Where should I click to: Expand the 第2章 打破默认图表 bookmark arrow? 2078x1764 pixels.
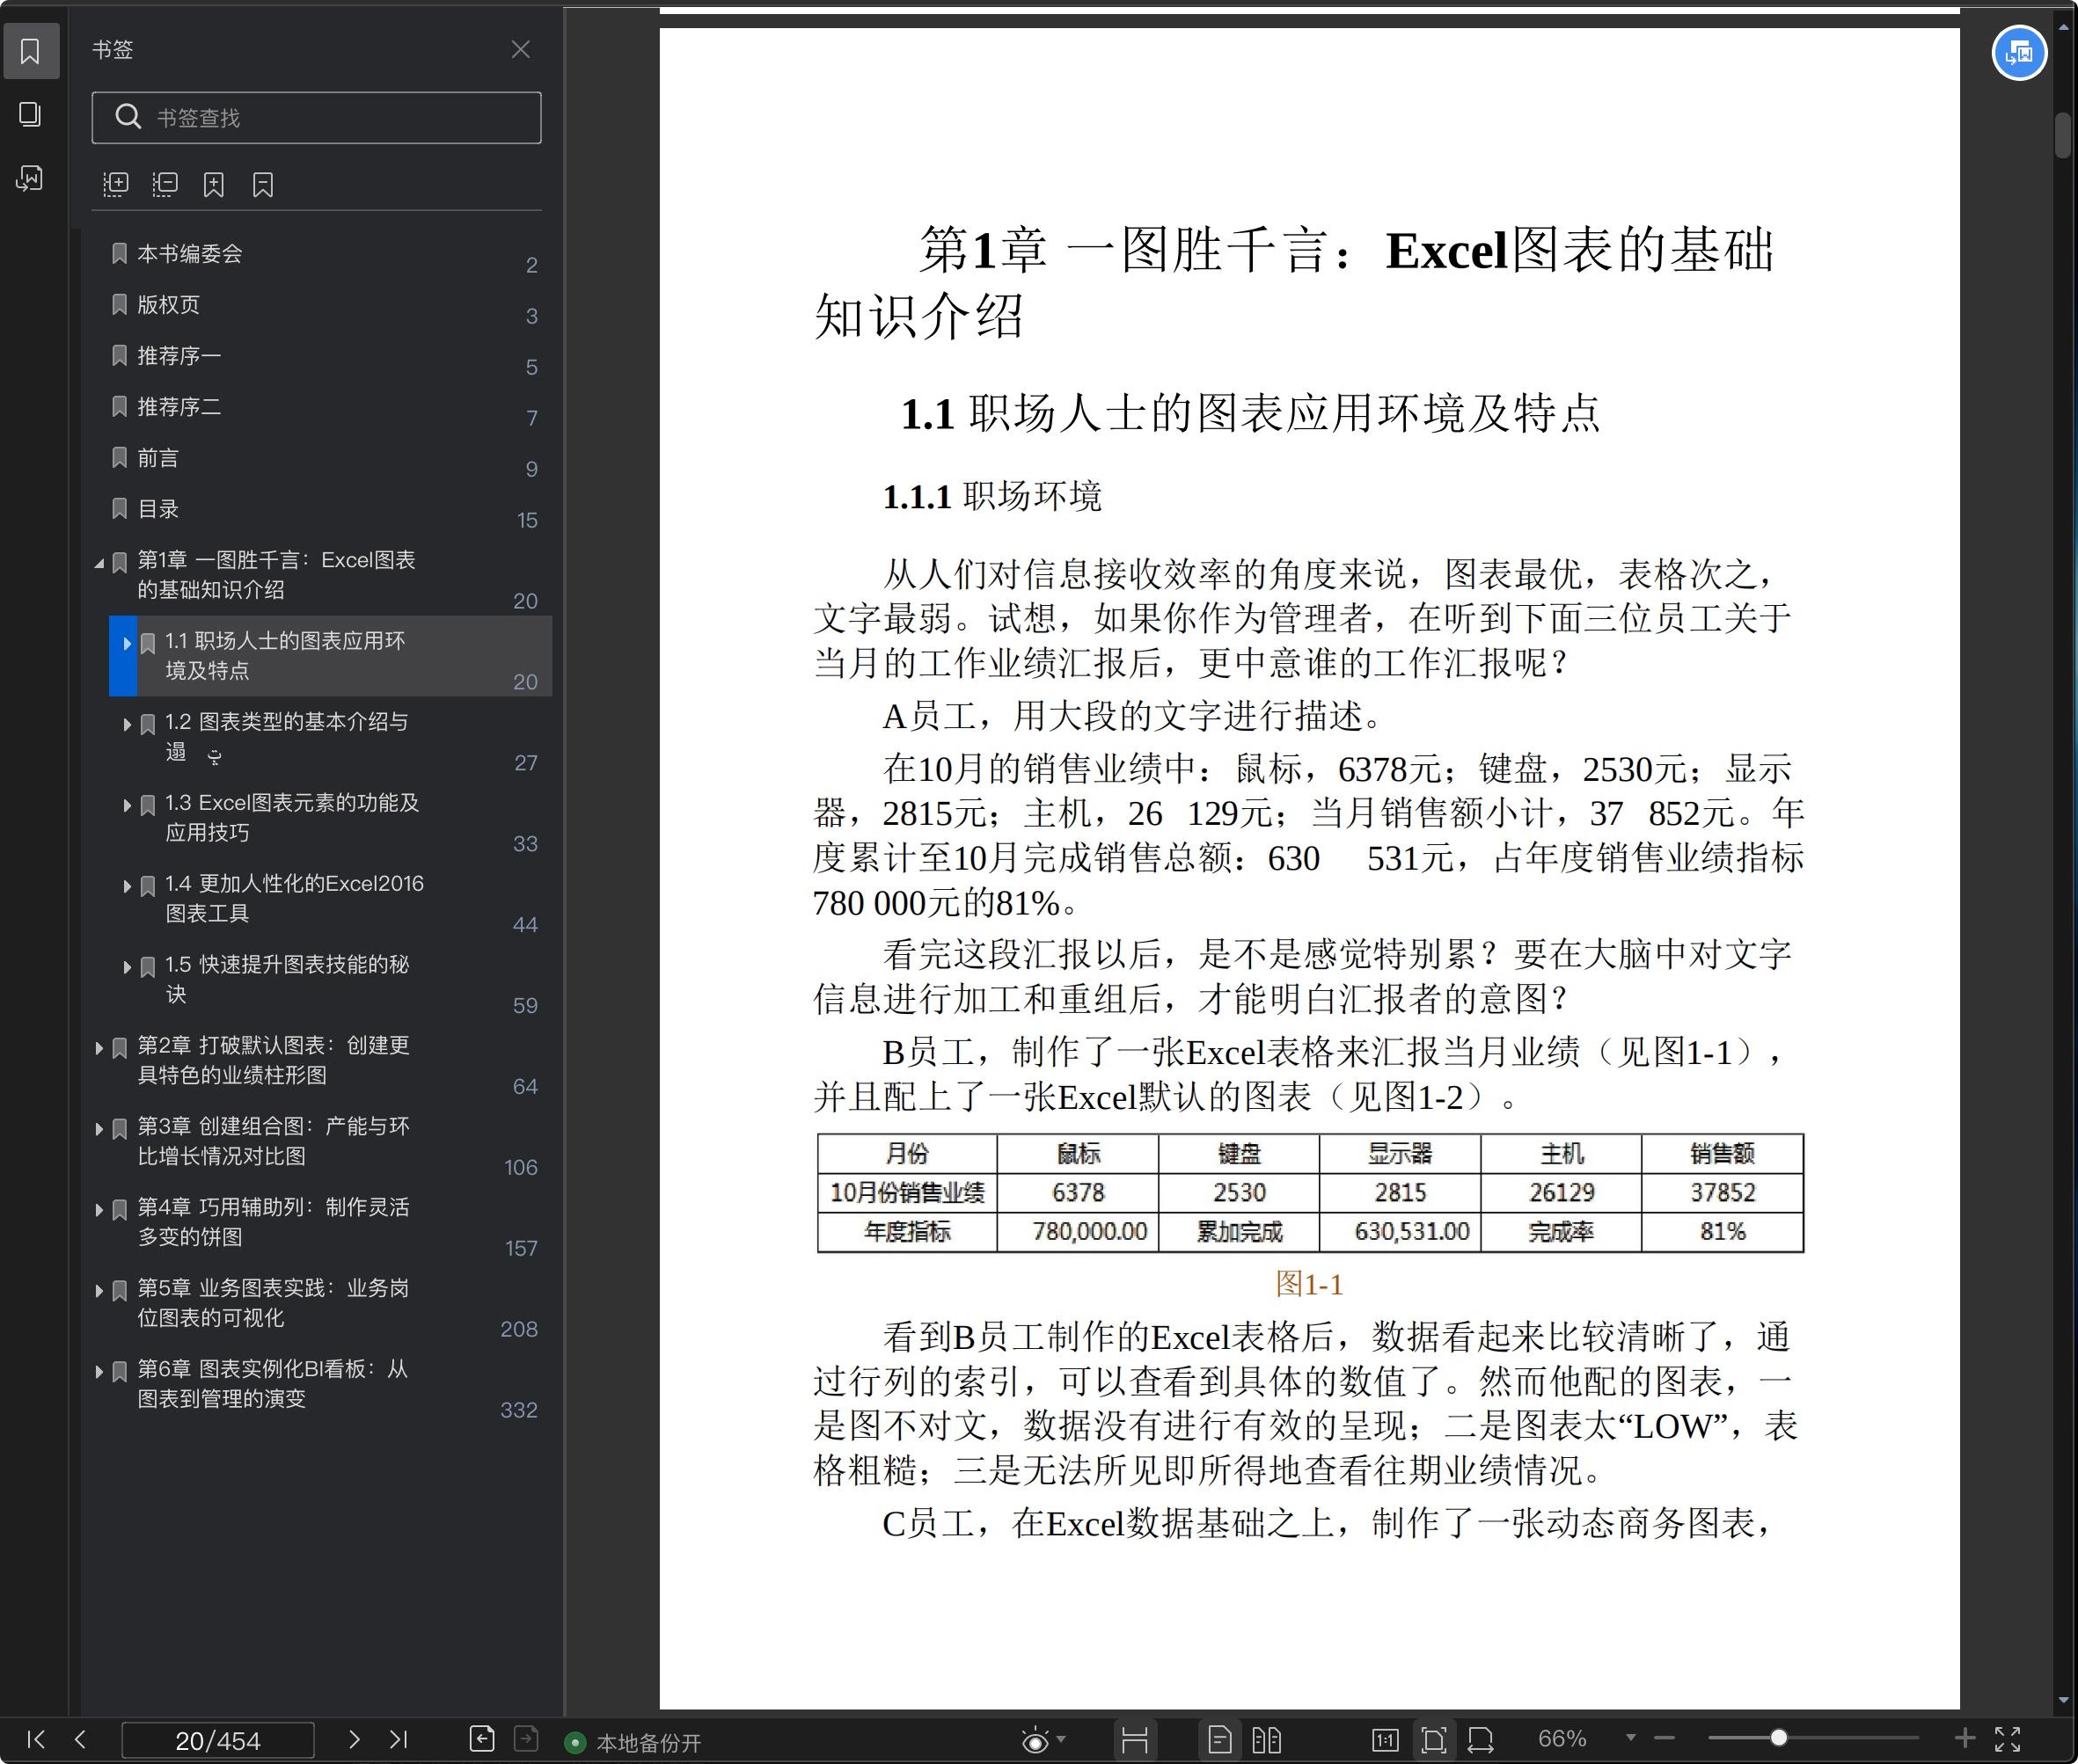point(99,1048)
